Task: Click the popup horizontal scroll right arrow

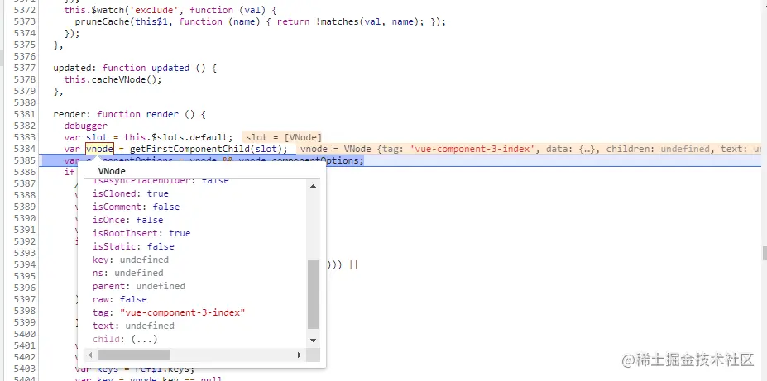Action: 300,355
